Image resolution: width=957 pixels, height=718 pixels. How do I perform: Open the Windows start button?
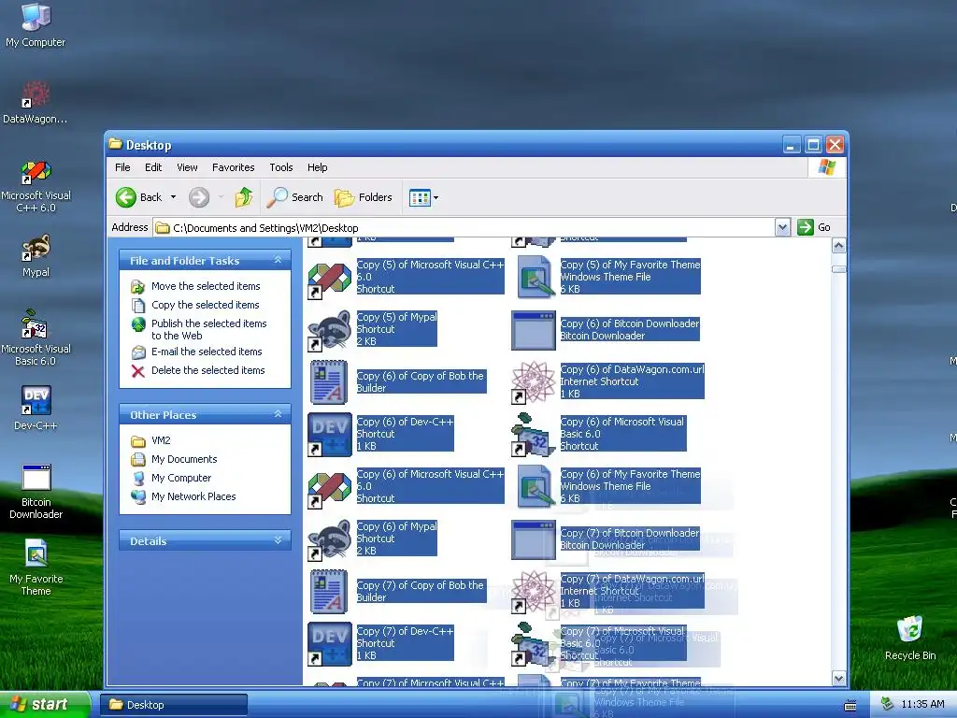pos(45,705)
